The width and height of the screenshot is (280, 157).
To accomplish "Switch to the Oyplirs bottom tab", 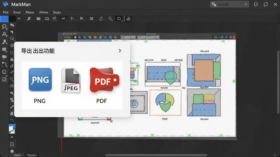I will coord(32,155).
